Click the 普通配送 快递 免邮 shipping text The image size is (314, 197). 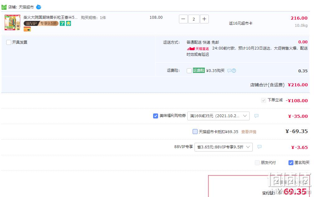pos(203,42)
